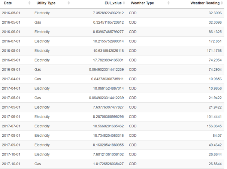This screenshot has height=169, width=227.
Task: Select the 2017-08-01 row date cell
Action: (x=11, y=136)
